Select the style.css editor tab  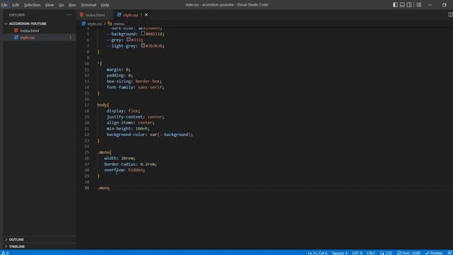(130, 15)
